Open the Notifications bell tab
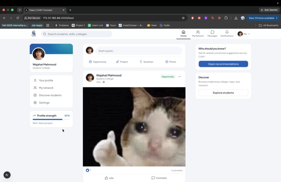Screen dimensions: 281x182 [227, 34]
